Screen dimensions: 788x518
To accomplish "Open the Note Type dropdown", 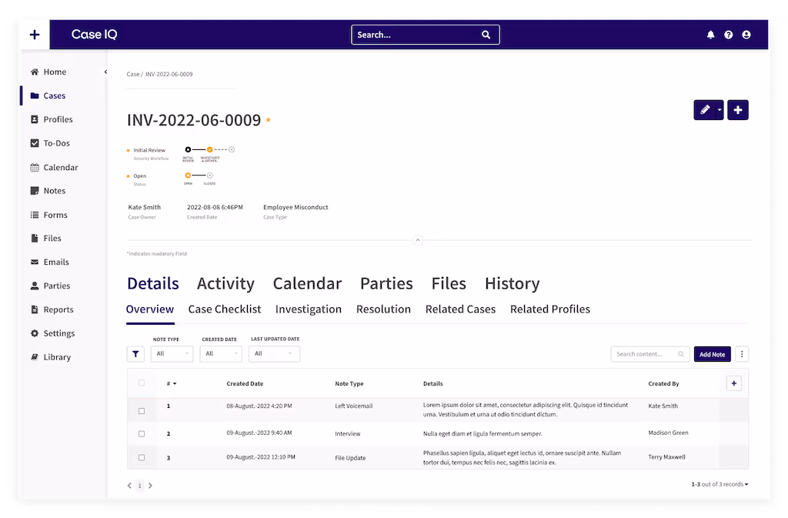I will 172,354.
